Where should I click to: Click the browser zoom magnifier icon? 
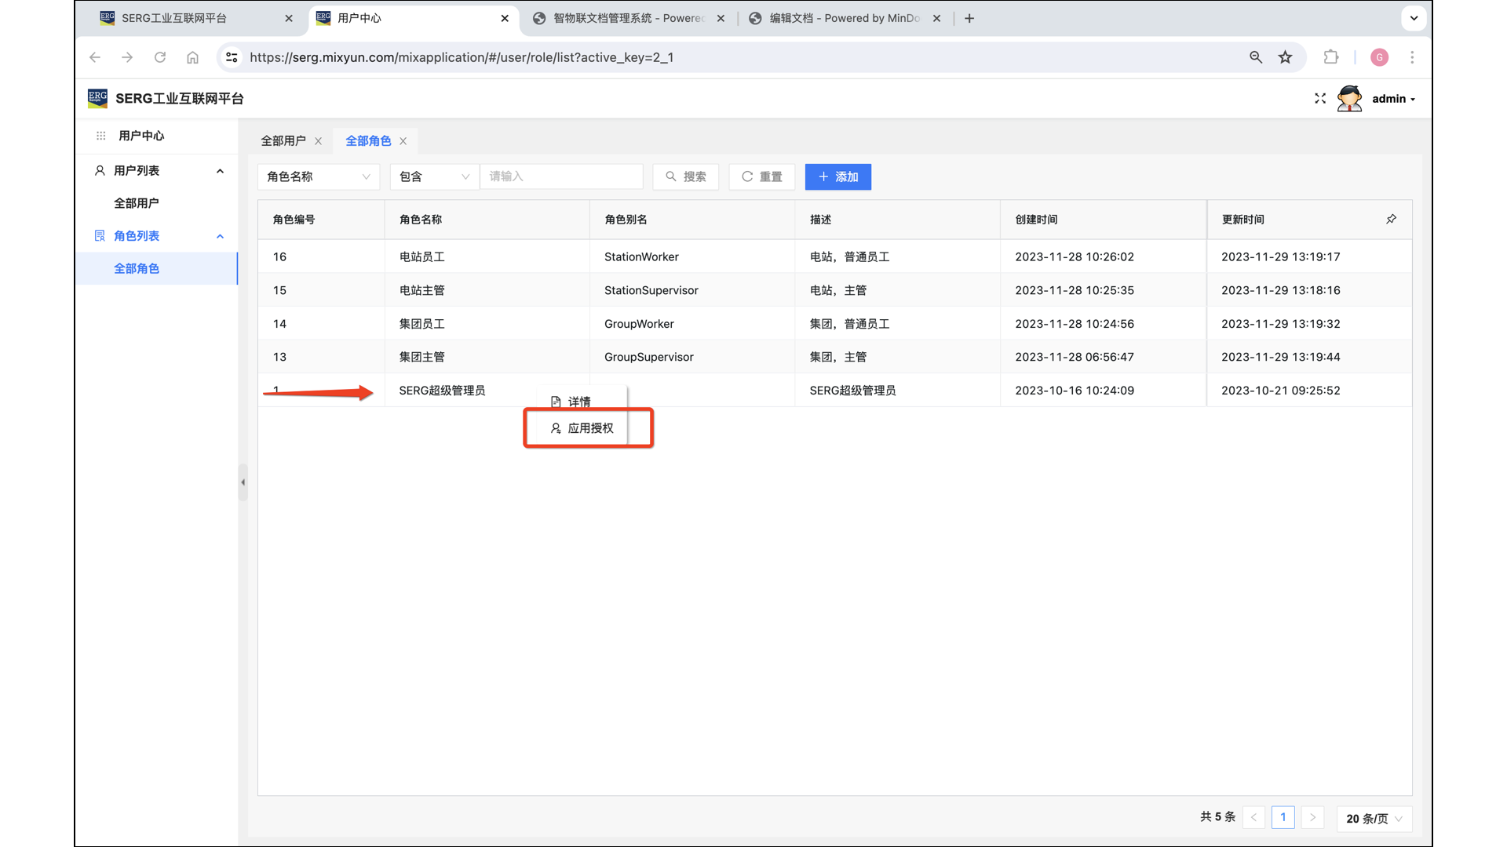pos(1256,57)
